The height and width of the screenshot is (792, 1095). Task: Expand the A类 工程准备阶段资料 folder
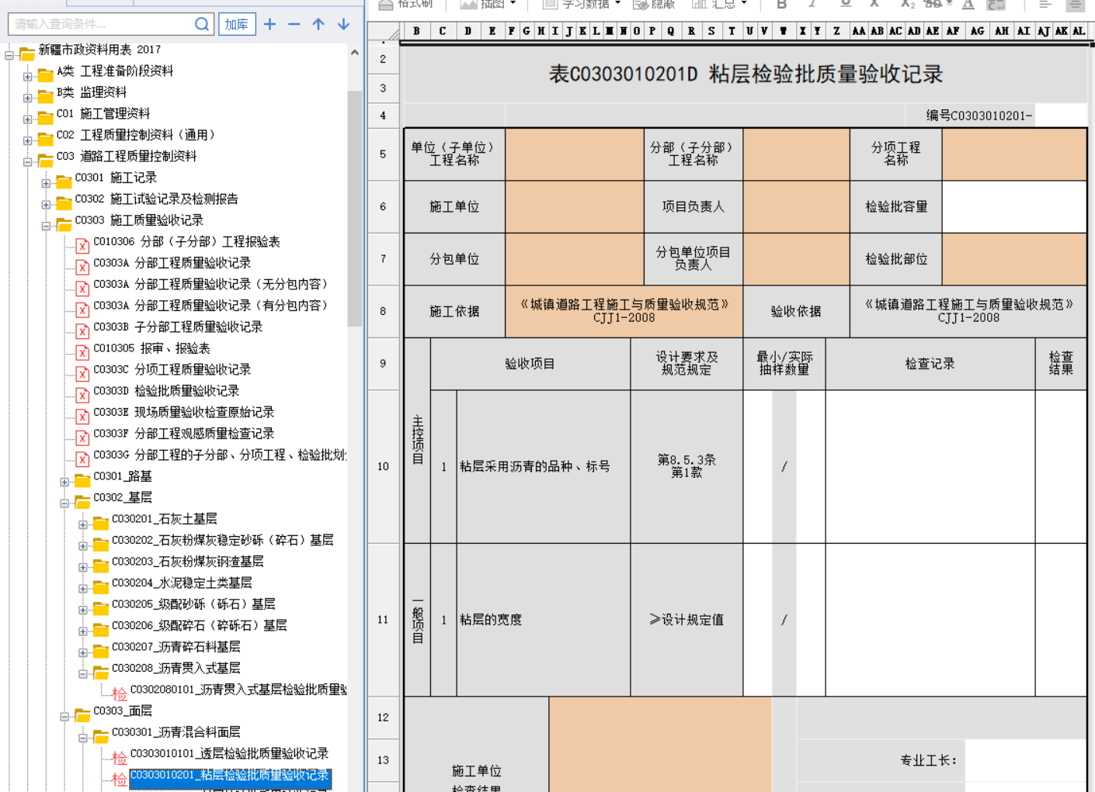(x=28, y=77)
